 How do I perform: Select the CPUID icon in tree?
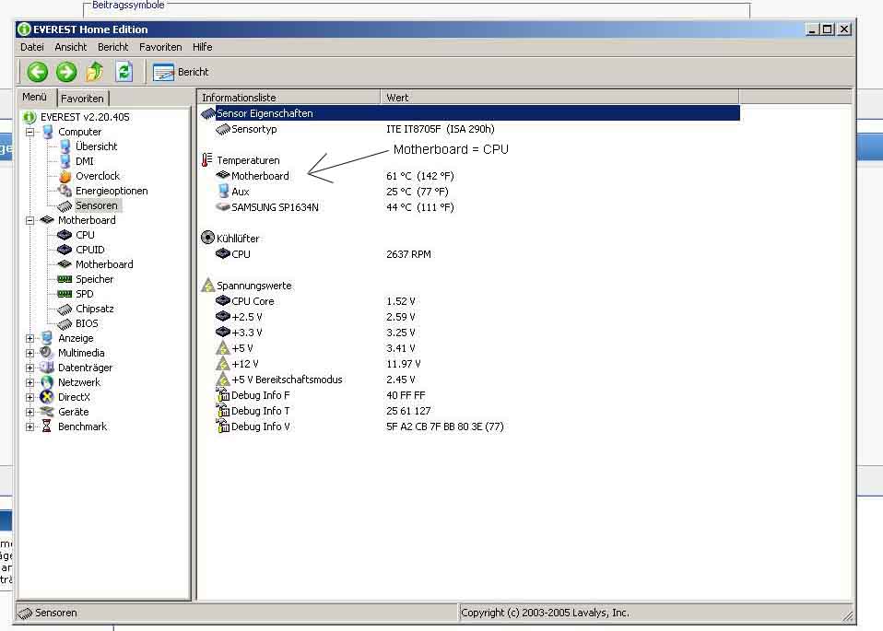click(65, 250)
